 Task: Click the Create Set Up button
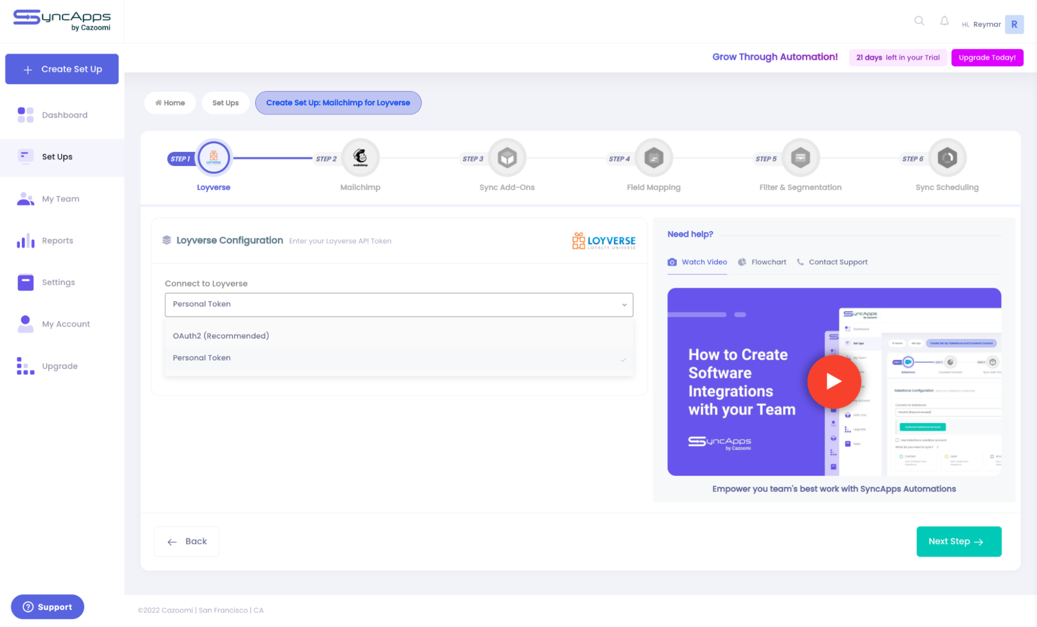tap(62, 69)
